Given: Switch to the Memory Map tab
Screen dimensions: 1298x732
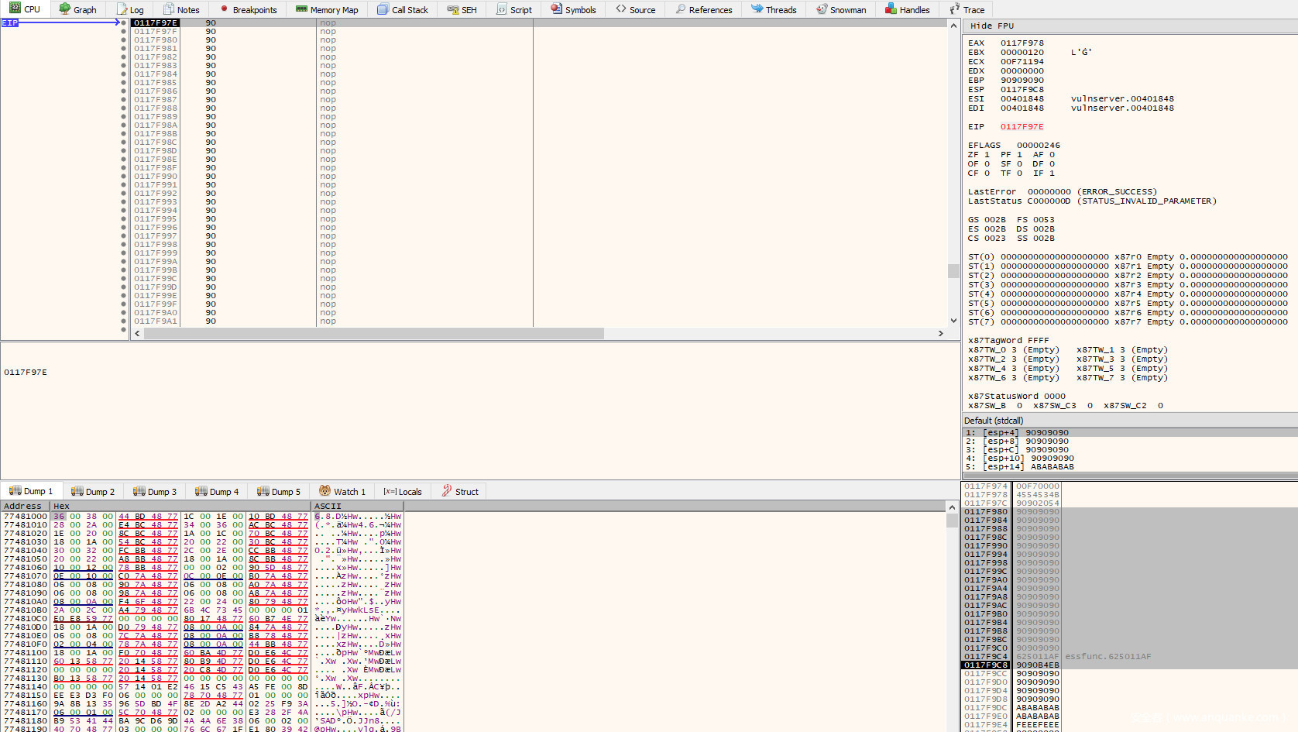Looking at the screenshot, I should [327, 10].
